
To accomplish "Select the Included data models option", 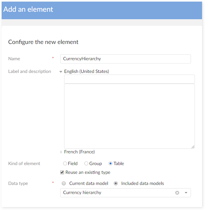I will click(116, 184).
